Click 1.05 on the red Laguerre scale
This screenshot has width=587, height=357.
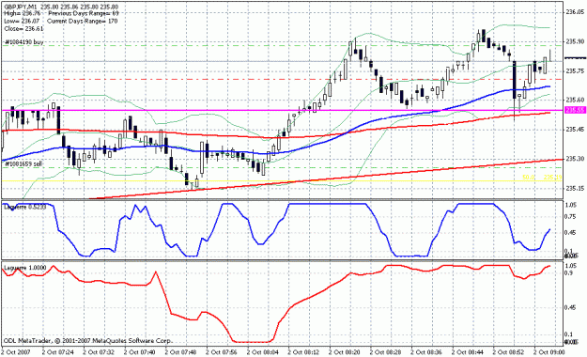(570, 266)
